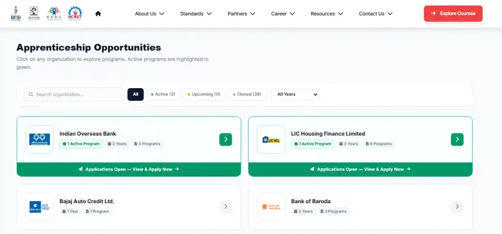The image size is (502, 234).
Task: Open the All Years dropdown
Action: (295, 94)
